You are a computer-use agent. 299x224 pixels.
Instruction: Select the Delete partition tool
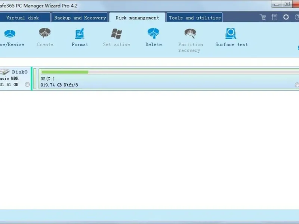click(x=154, y=38)
